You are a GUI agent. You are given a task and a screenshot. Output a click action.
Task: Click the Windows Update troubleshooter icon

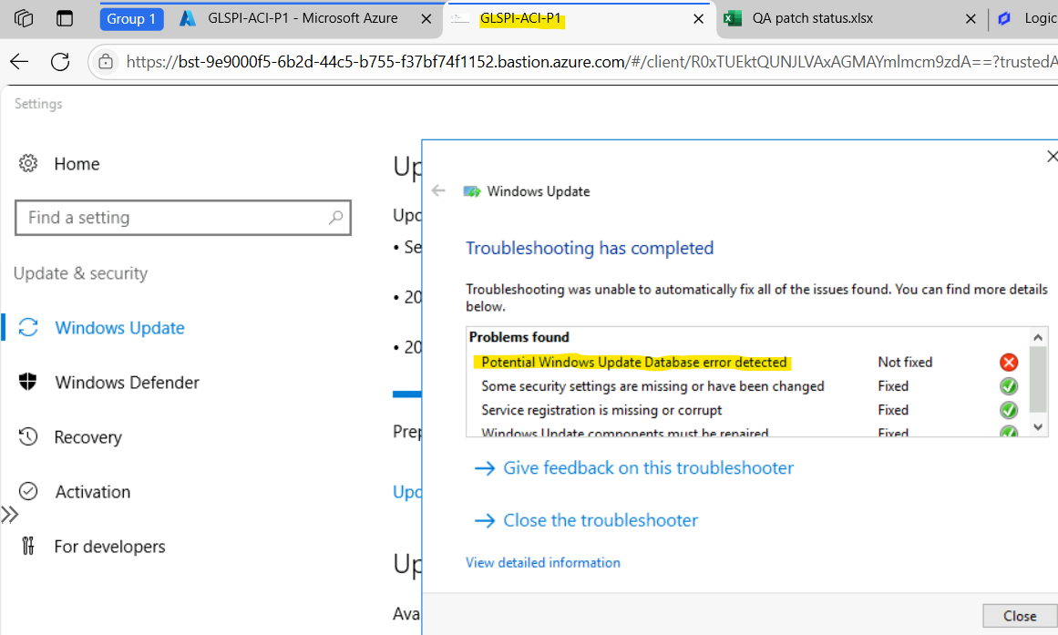coord(472,191)
